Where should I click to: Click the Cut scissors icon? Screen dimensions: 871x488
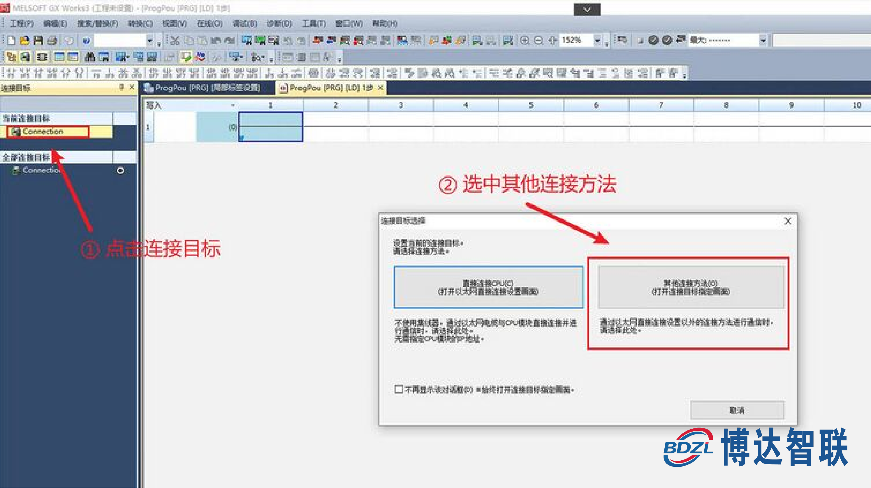click(x=175, y=41)
